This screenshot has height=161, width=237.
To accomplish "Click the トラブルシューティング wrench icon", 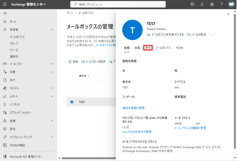I will click(5, 137).
